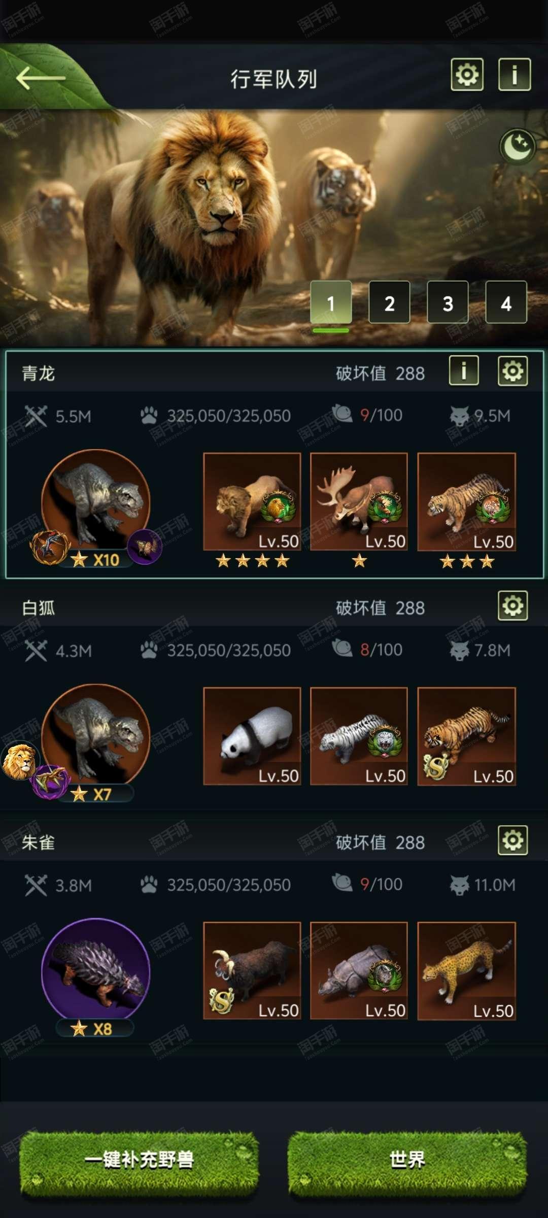The width and height of the screenshot is (548, 1218).
Task: Open gear settings for 白狐 squad
Action: point(512,605)
